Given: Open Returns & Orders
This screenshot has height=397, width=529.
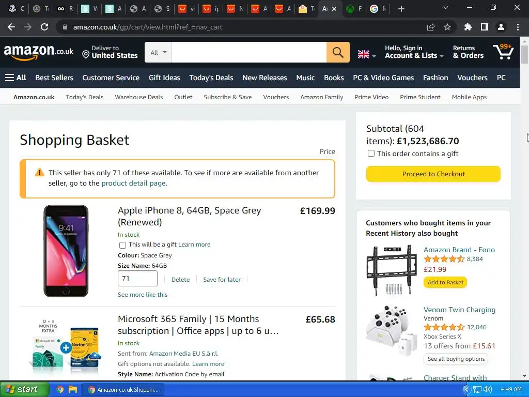Looking at the screenshot, I should click(468, 52).
